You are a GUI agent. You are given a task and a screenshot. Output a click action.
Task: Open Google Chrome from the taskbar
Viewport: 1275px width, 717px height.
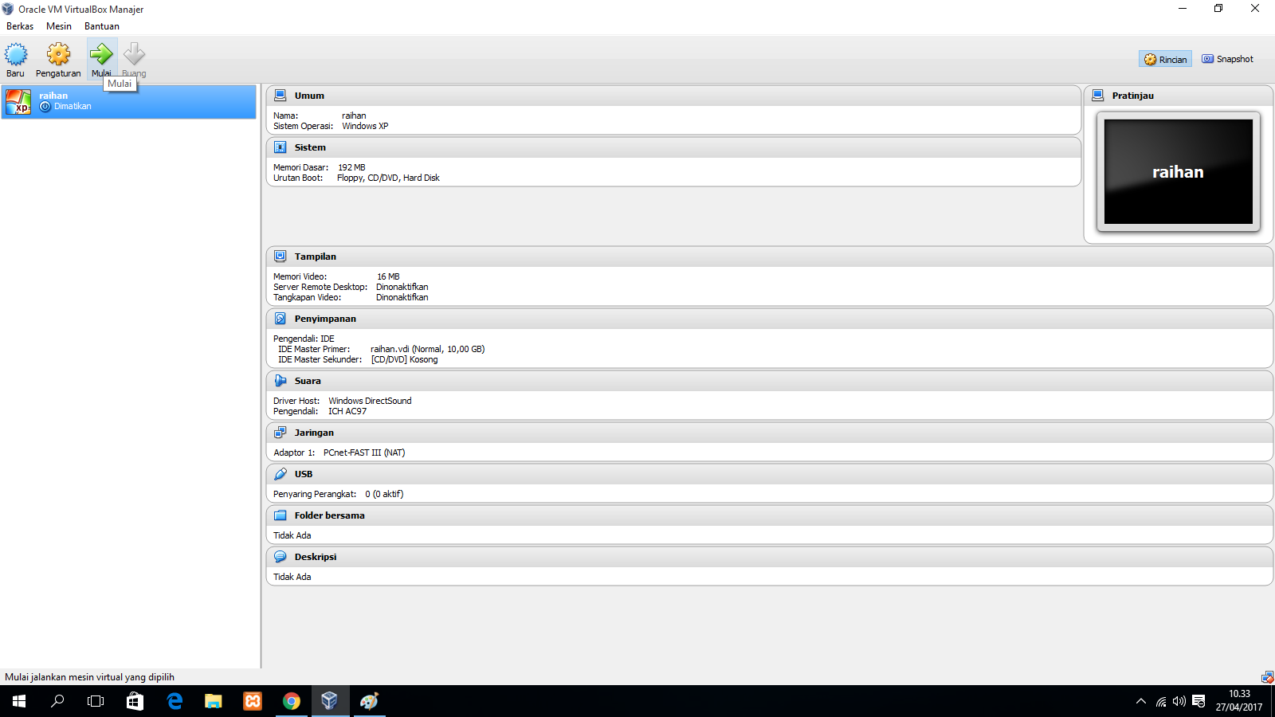(x=292, y=701)
